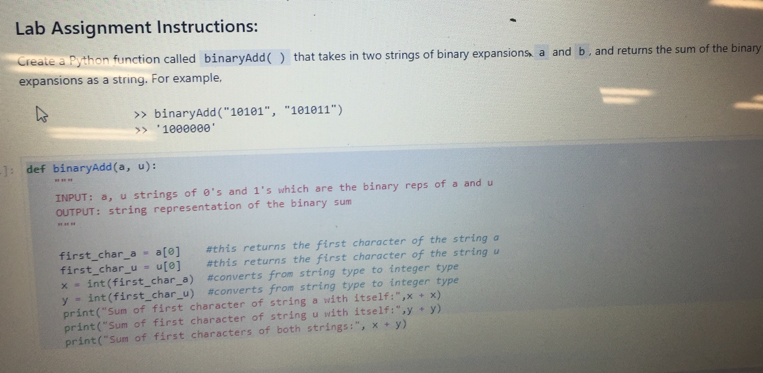Click the "#converts from string type" comment beside x
Viewport: 763px width, 373px height.
333,272
